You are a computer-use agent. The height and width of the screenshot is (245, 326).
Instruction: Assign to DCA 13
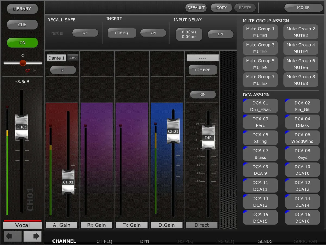260,202
